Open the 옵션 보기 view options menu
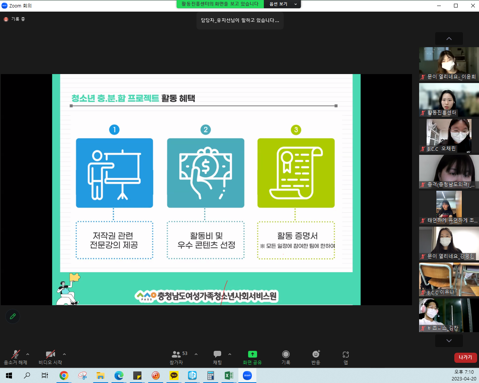The width and height of the screenshot is (479, 383). [283, 4]
